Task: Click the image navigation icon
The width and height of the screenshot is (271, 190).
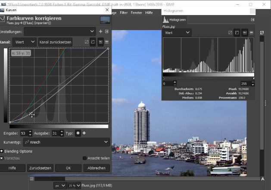Action: click(262, 179)
